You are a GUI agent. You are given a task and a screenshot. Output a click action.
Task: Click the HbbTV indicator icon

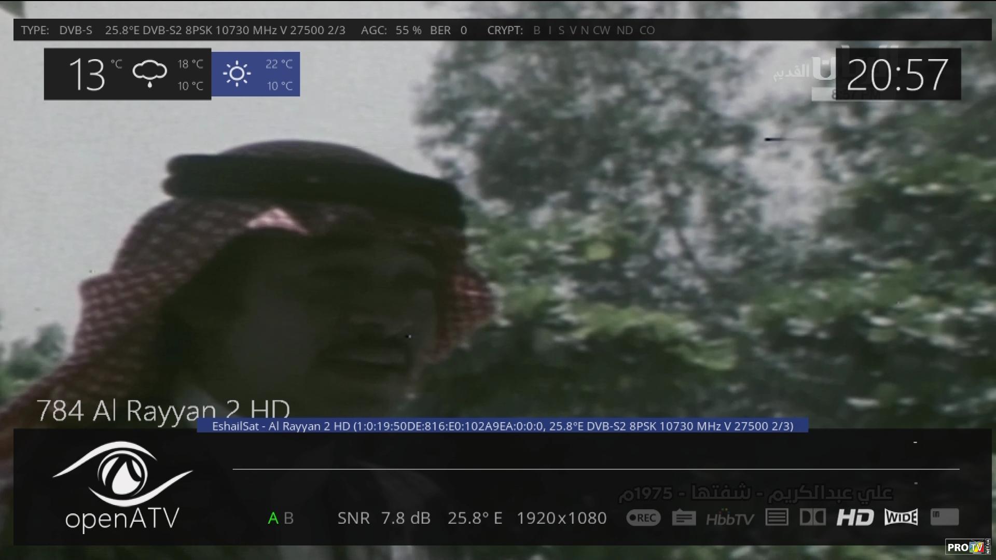pos(730,518)
